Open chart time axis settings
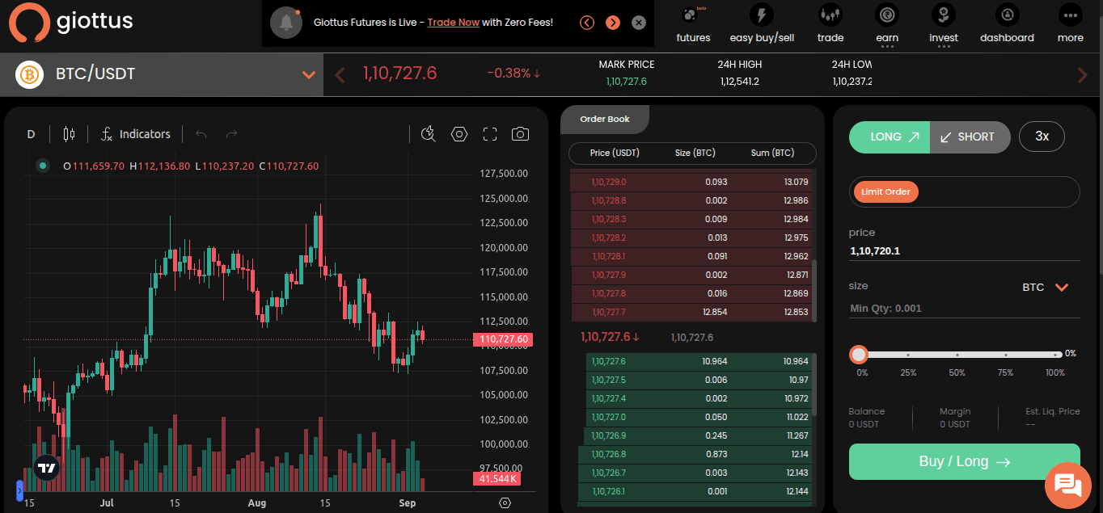1103x513 pixels. pyautogui.click(x=505, y=502)
